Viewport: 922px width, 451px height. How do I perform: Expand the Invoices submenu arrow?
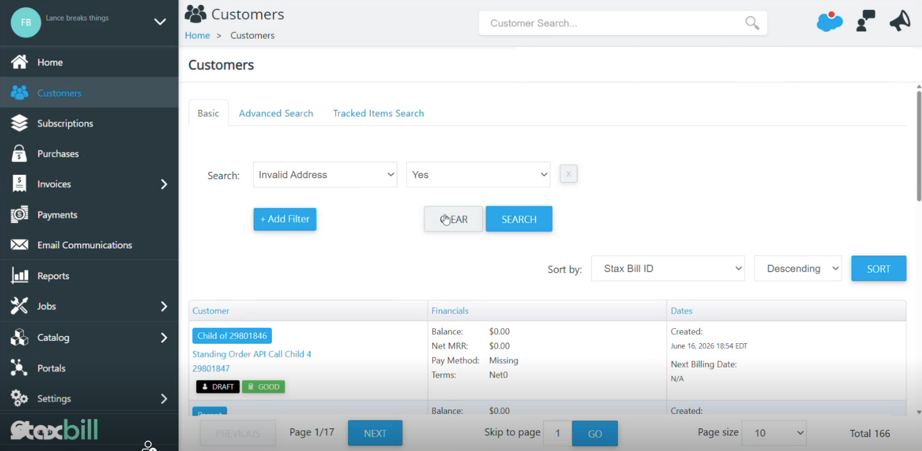tap(164, 184)
